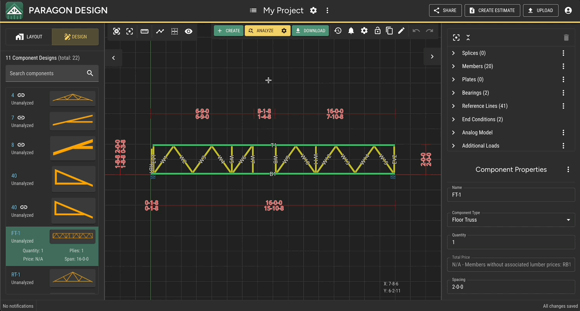Click the pencil edit icon
Screen dimensions: 580x311
[401, 31]
